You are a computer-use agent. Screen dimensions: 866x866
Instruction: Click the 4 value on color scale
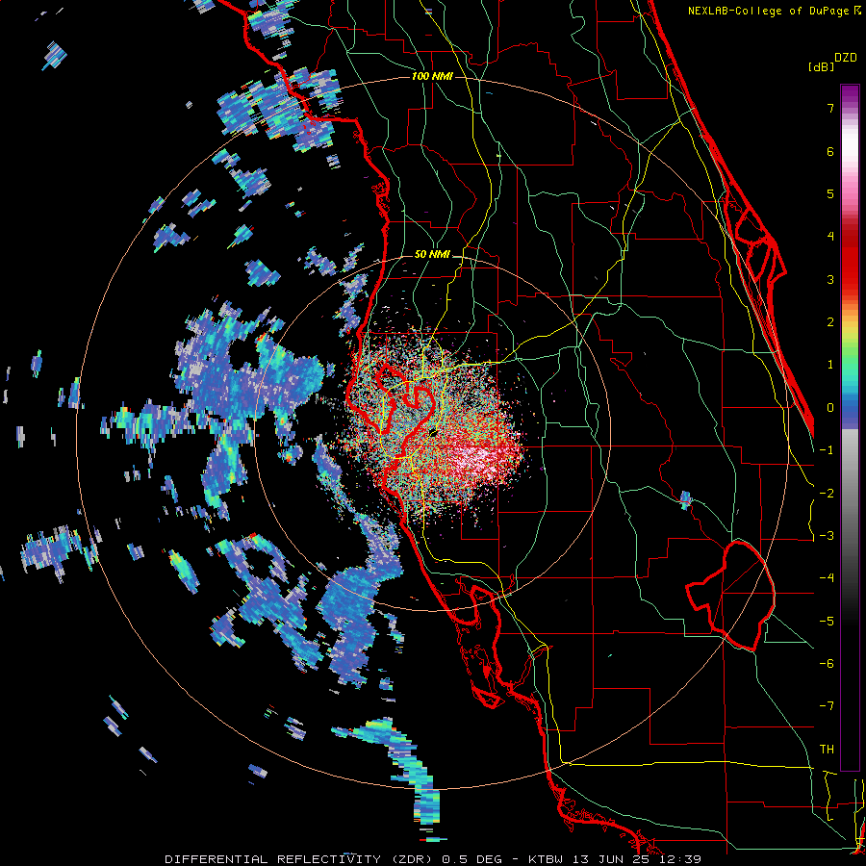[x=830, y=237]
